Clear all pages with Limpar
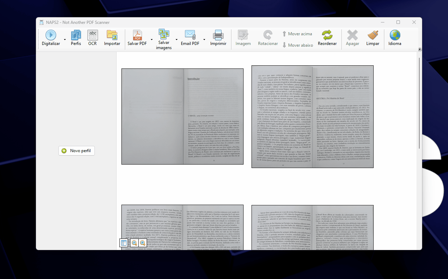This screenshot has height=279, width=448. tap(373, 38)
